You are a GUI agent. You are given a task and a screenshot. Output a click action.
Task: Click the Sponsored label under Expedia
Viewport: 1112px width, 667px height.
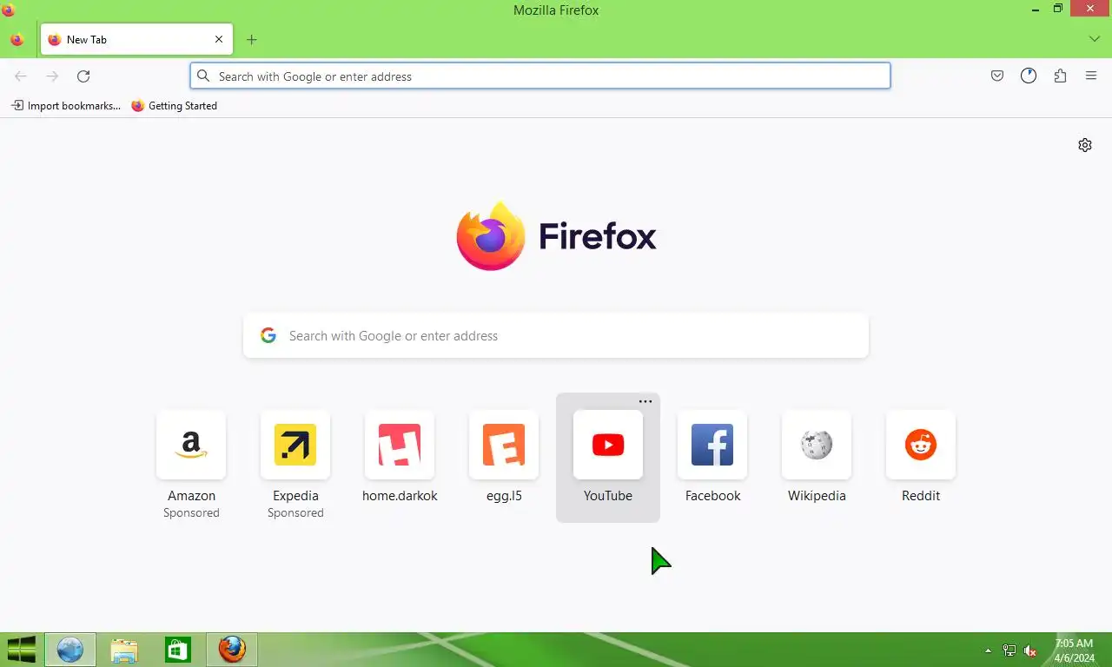[x=295, y=513]
